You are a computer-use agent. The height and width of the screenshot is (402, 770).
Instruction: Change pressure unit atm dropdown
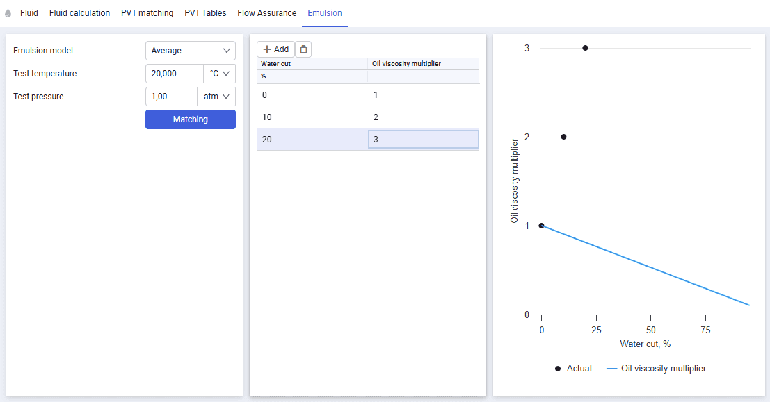pyautogui.click(x=216, y=97)
